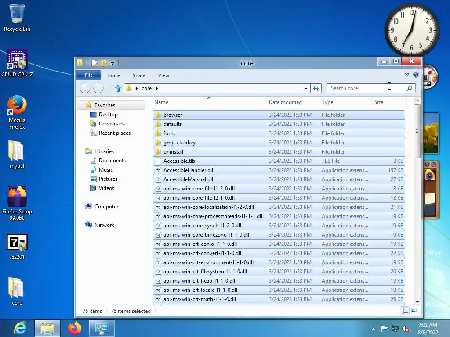This screenshot has width=450, height=337.
Task: Select the Accessible.tlb file
Action: [x=279, y=161]
